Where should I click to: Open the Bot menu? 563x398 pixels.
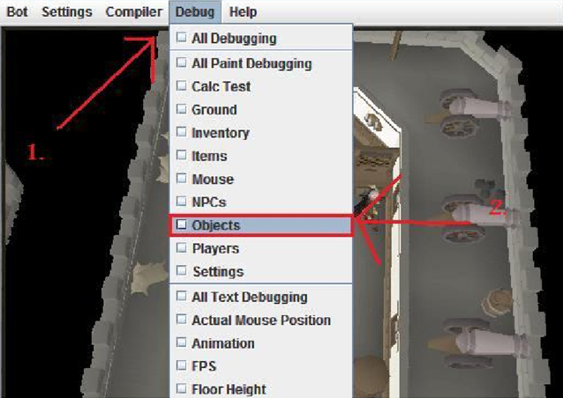coord(17,11)
